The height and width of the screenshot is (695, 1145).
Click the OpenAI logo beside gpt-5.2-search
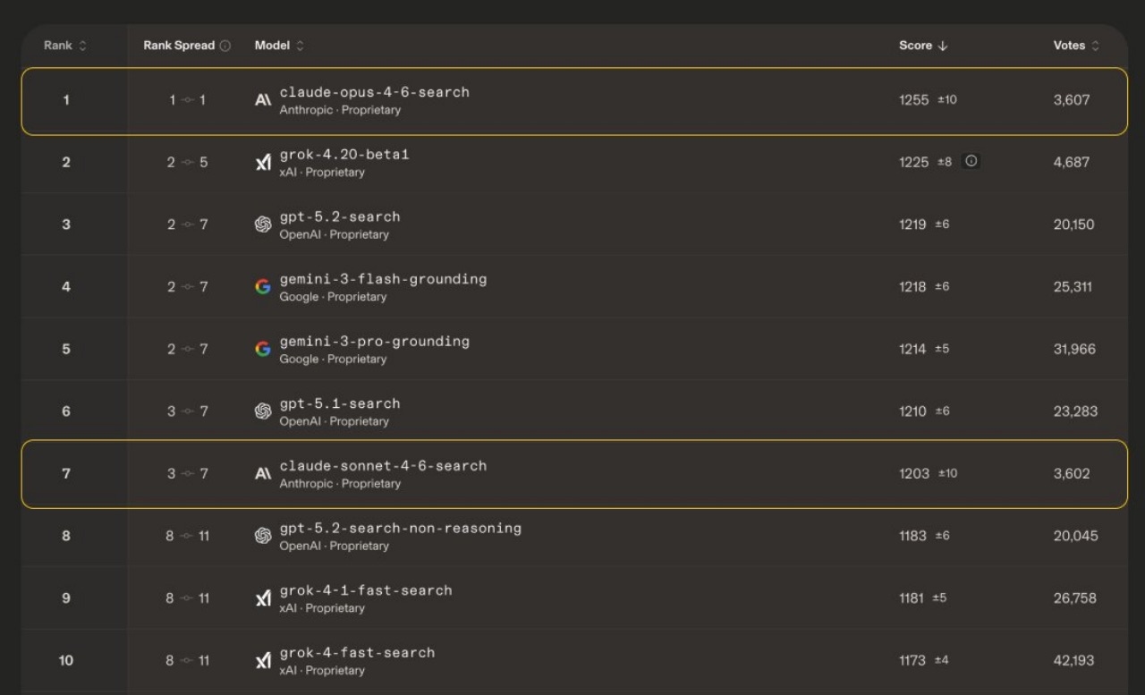tap(263, 225)
